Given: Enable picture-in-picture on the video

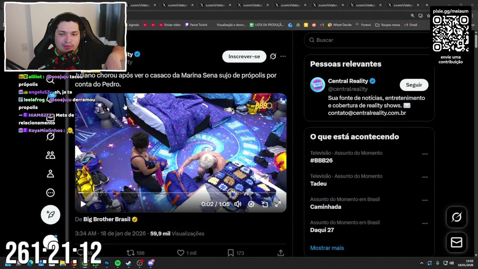Looking at the screenshot, I should pos(265,204).
